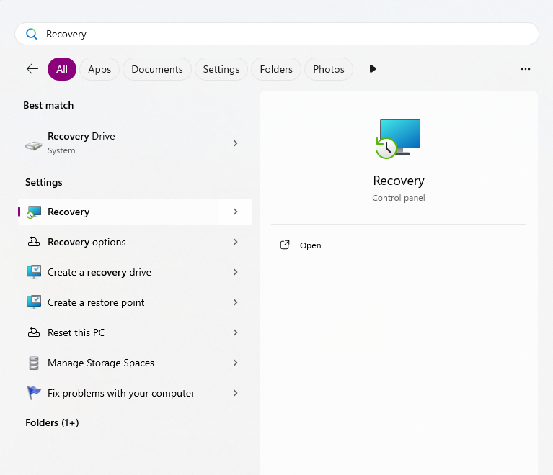Click the search box containing Recovery
This screenshot has height=475, width=553.
tap(277, 34)
